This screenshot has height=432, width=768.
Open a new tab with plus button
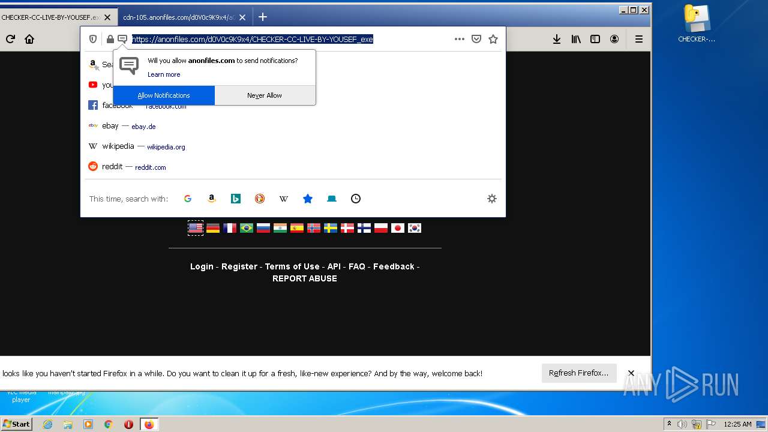click(x=262, y=17)
